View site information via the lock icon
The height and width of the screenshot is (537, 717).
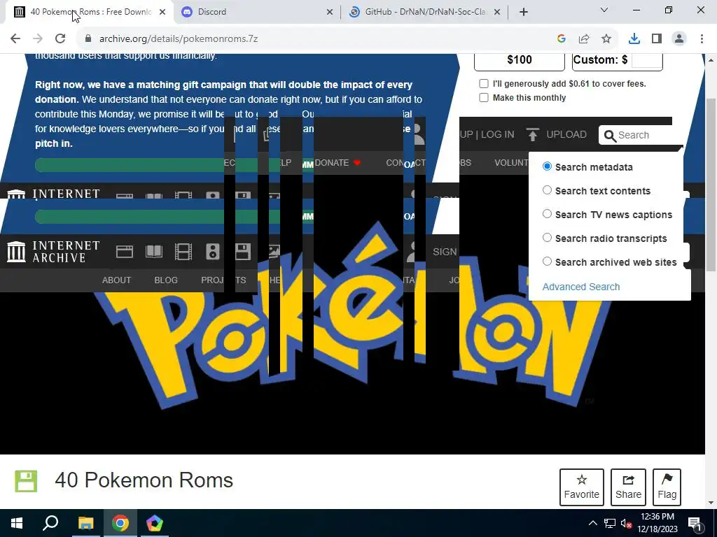[88, 38]
